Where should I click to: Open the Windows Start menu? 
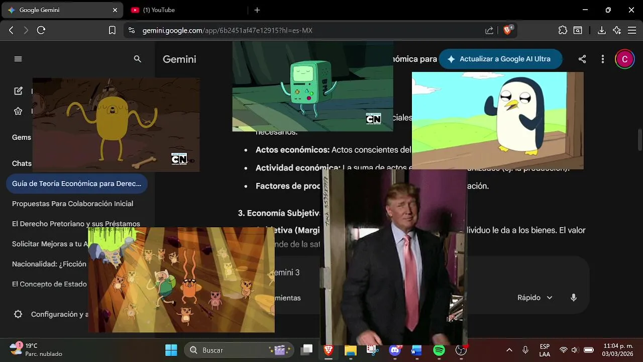point(171,350)
